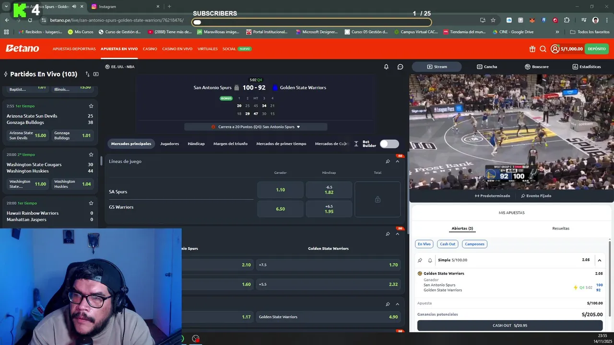Click the Chrome profile avatar icon
Viewport: 614px width, 345px height.
pos(595,20)
